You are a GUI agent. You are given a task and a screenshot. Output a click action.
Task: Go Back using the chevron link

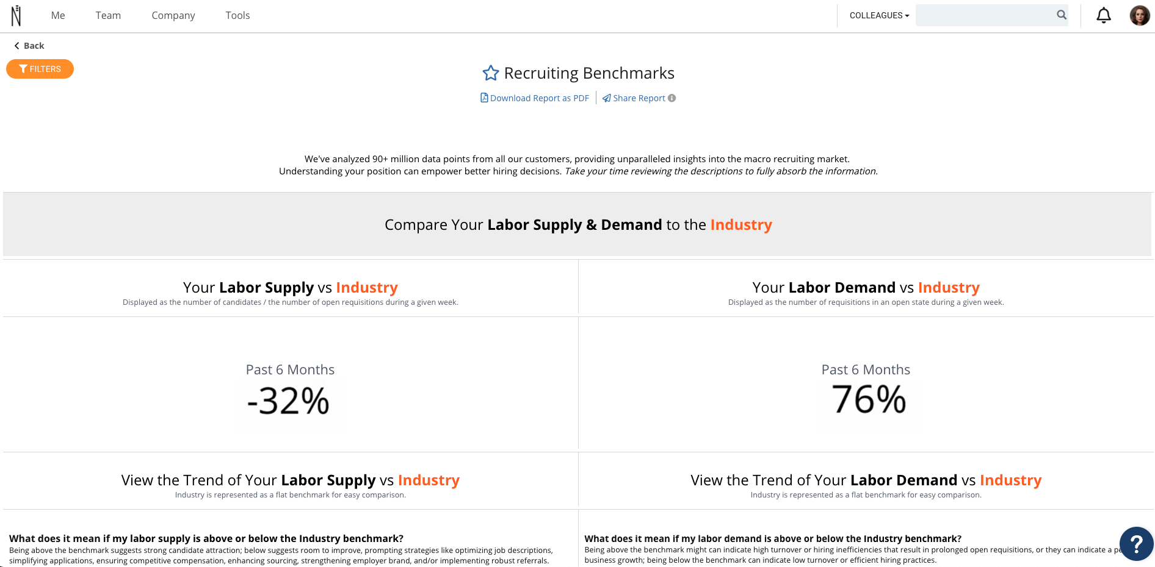click(29, 46)
